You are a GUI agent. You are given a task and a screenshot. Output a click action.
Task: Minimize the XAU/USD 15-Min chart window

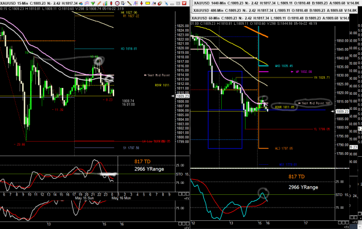pos(172,4)
